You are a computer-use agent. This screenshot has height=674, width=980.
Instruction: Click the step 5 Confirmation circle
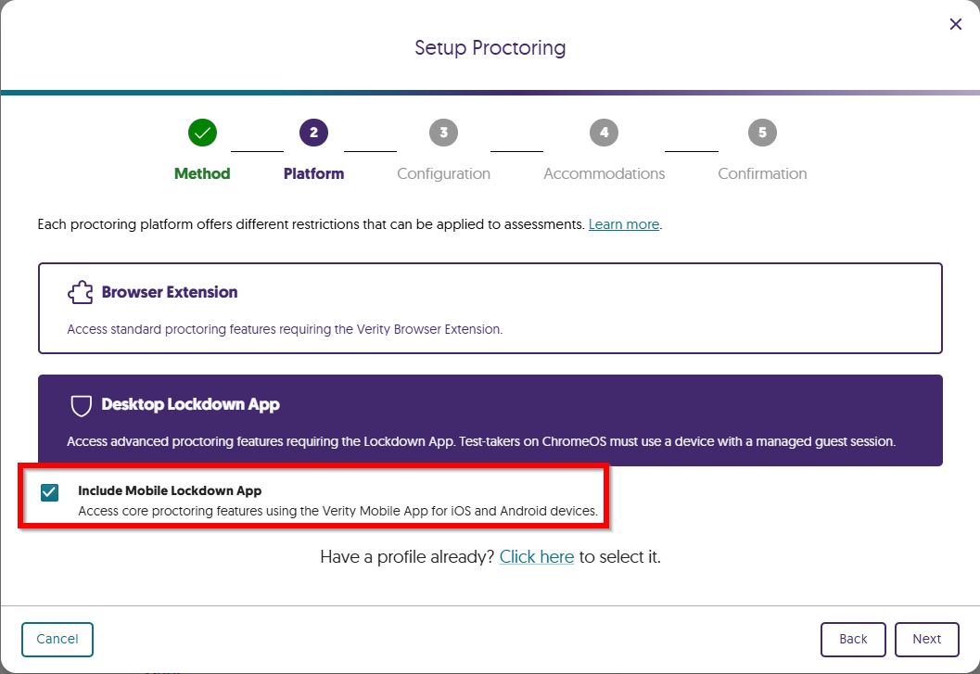[762, 133]
